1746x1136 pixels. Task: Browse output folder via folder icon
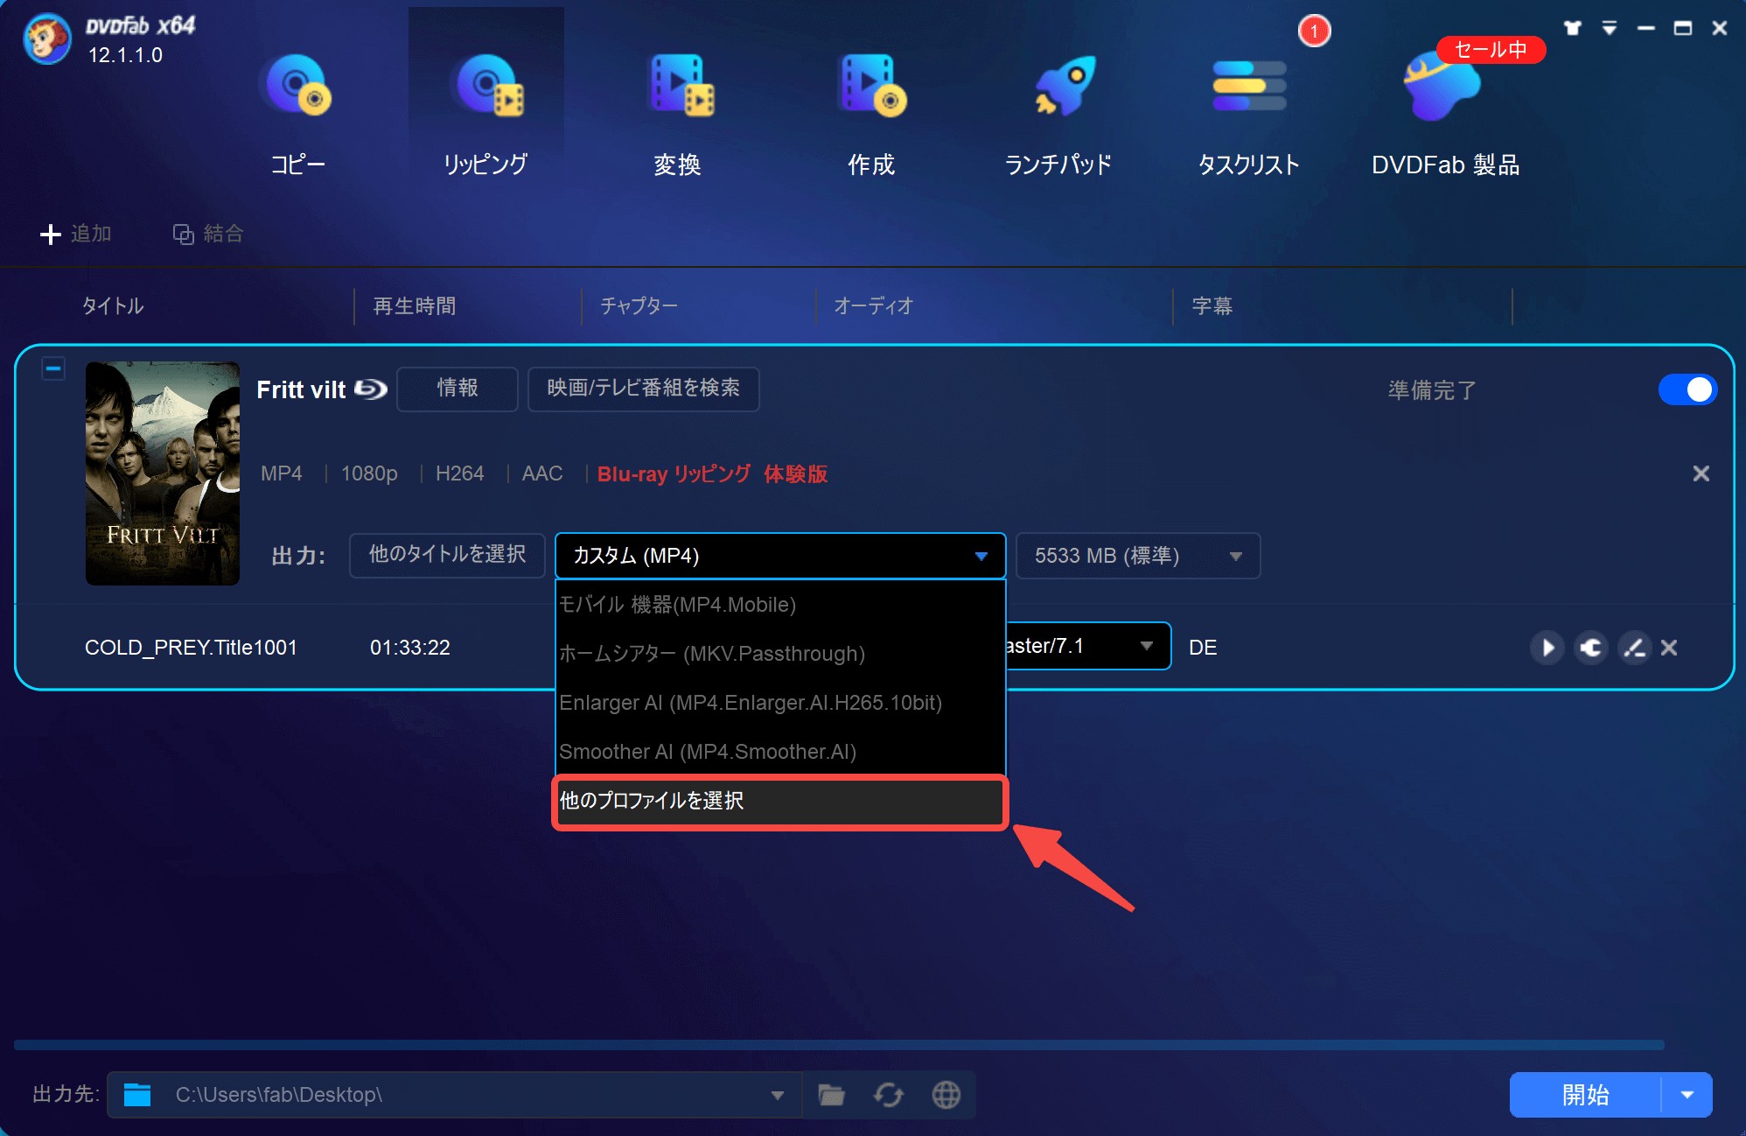pos(831,1095)
